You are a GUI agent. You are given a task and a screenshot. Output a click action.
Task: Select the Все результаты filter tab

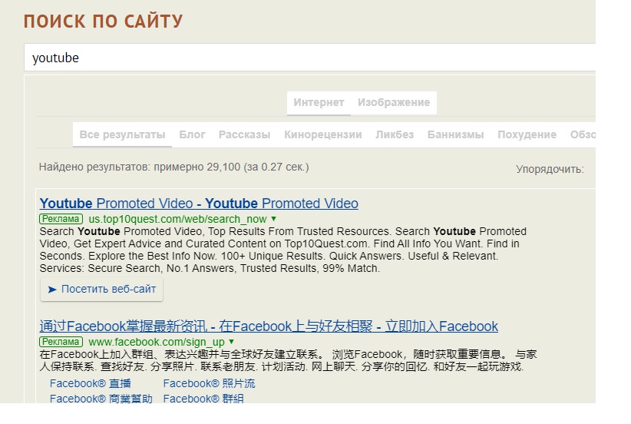tap(122, 135)
